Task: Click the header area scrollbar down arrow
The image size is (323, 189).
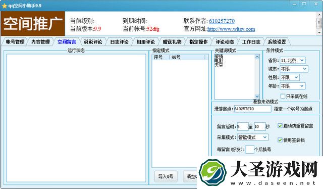Action: [319, 33]
